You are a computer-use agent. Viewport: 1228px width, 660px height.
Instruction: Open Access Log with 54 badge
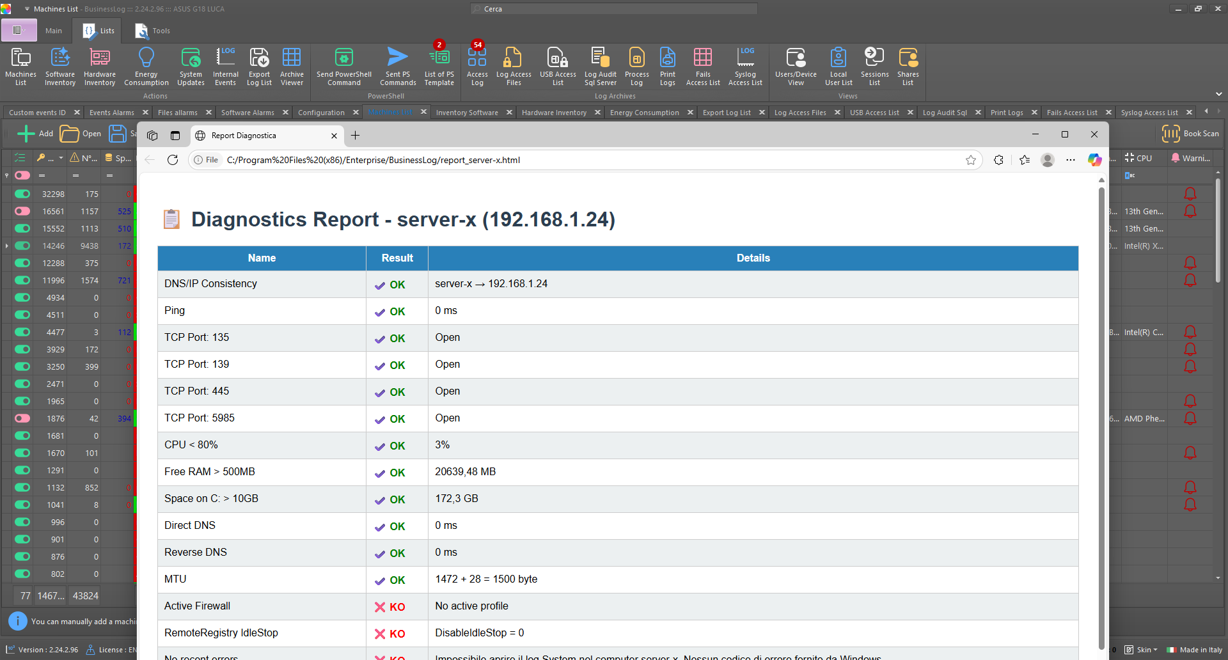[477, 66]
